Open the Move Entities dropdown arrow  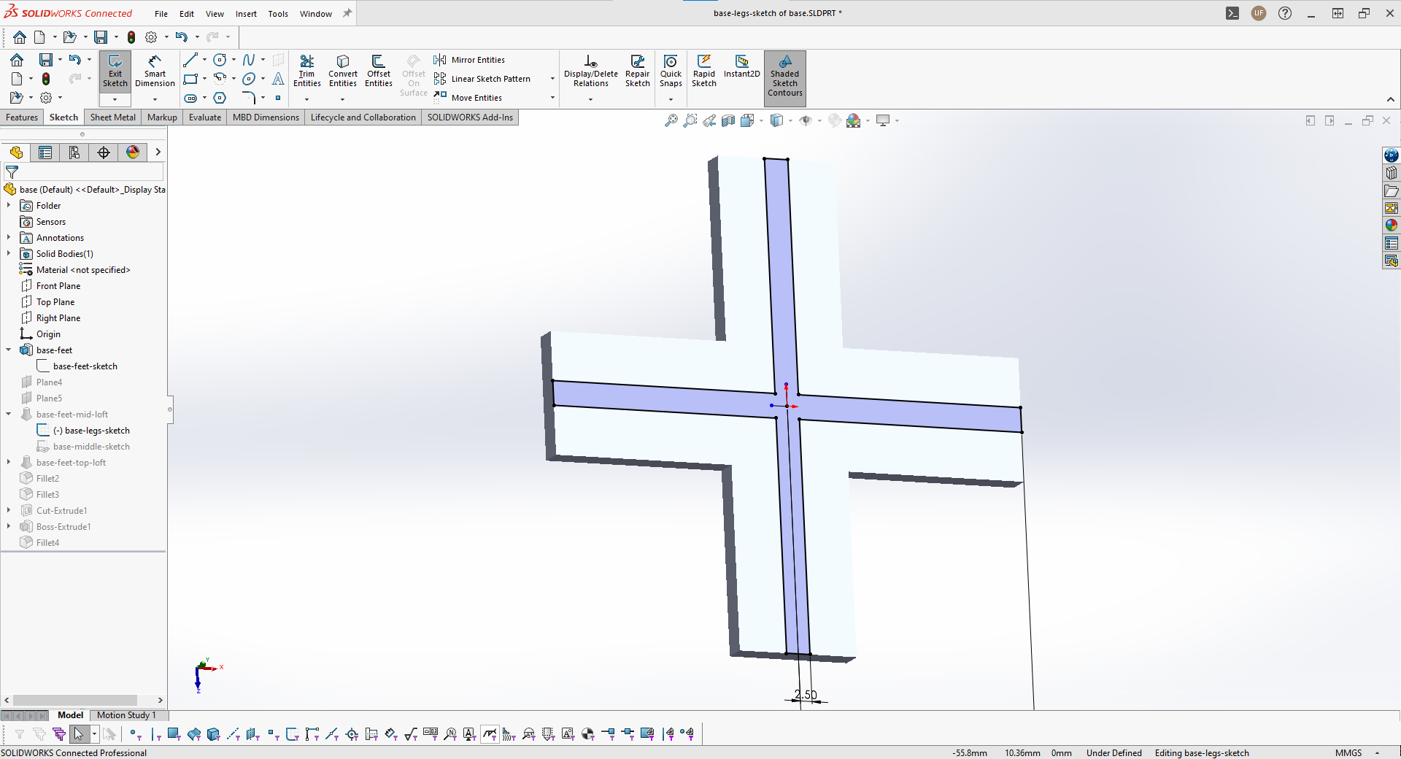[x=552, y=98]
